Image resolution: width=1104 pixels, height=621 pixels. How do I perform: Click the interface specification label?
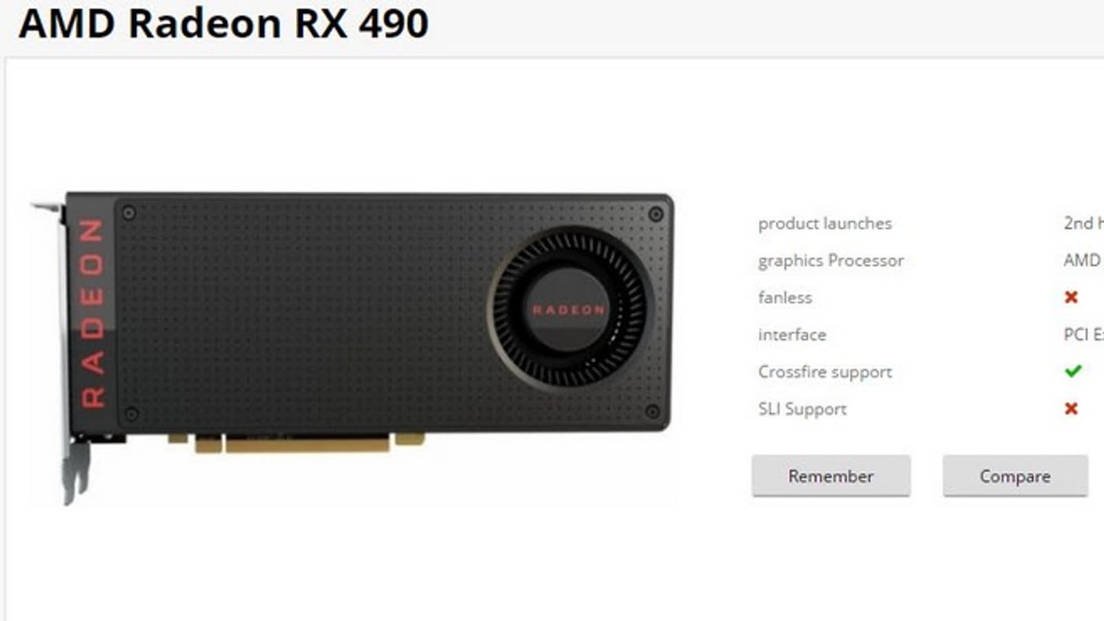[x=791, y=335]
